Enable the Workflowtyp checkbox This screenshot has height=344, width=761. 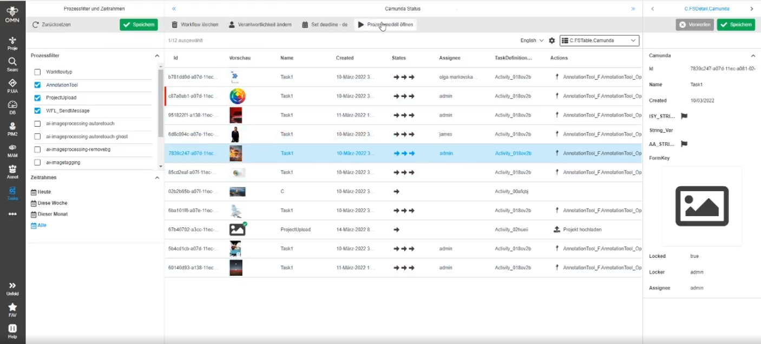[x=37, y=72]
